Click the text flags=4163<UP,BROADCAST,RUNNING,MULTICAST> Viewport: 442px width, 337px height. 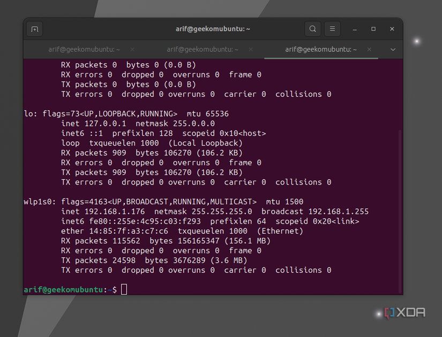(x=159, y=202)
